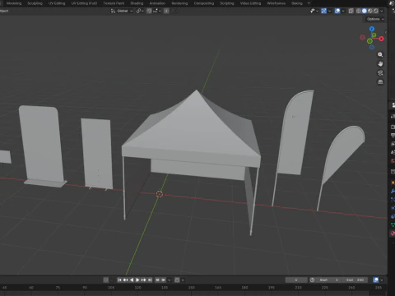Viewport: 395px width, 296px height.
Task: Click the red X axis on navigation gizmo
Action: click(381, 39)
